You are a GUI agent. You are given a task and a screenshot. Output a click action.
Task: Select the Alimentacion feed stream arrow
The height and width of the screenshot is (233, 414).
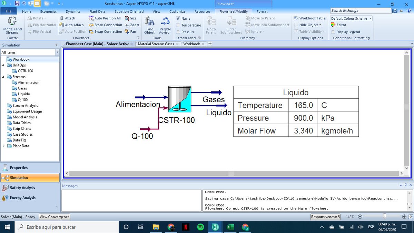click(x=140, y=97)
